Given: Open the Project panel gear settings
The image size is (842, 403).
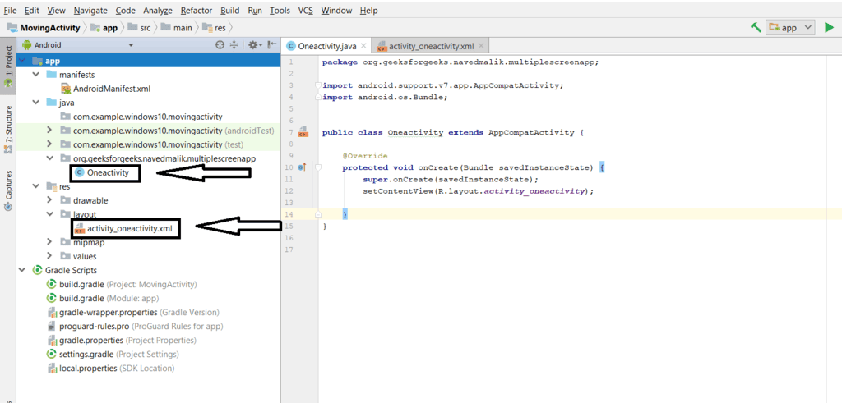Looking at the screenshot, I should [x=252, y=45].
